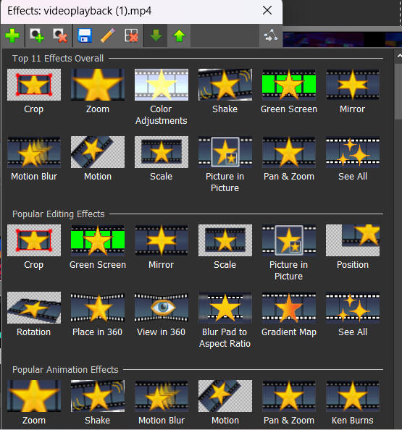Apply the Green Screen effect in Top 11
This screenshot has width=402, height=430.
289,91
